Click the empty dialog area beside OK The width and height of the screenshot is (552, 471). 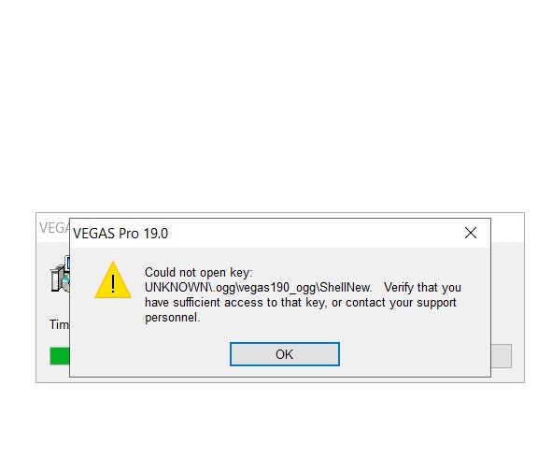click(x=416, y=354)
